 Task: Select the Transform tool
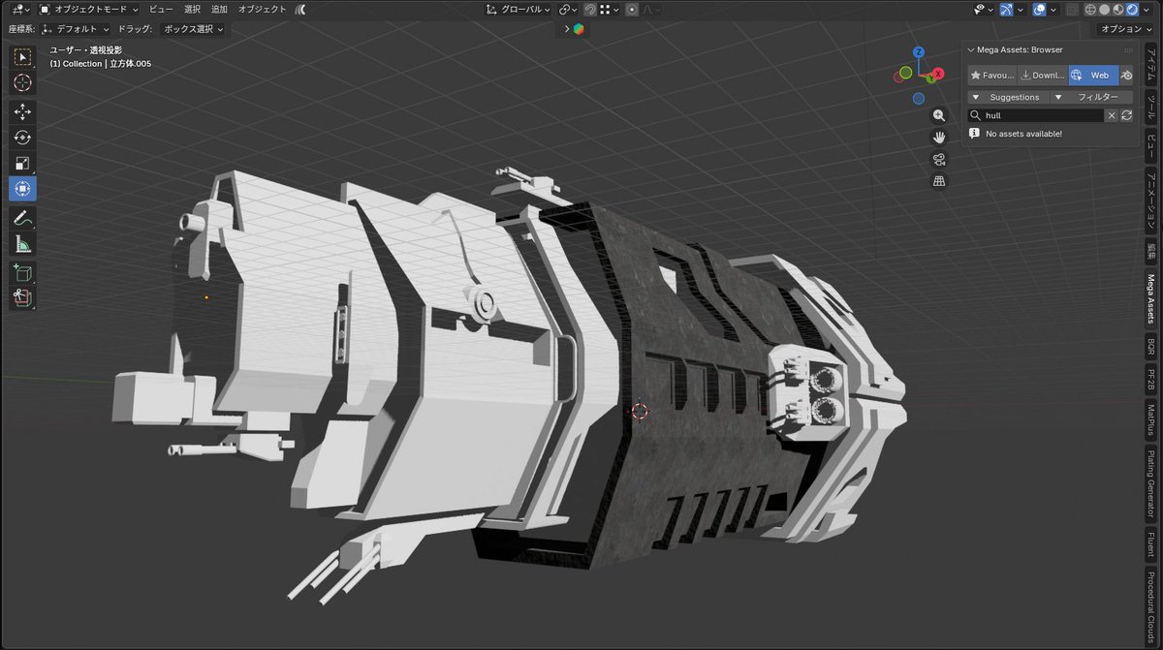(x=22, y=188)
